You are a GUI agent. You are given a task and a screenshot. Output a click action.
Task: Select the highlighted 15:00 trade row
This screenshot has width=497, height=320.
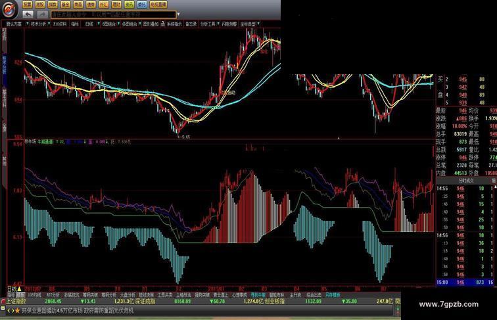click(465, 282)
